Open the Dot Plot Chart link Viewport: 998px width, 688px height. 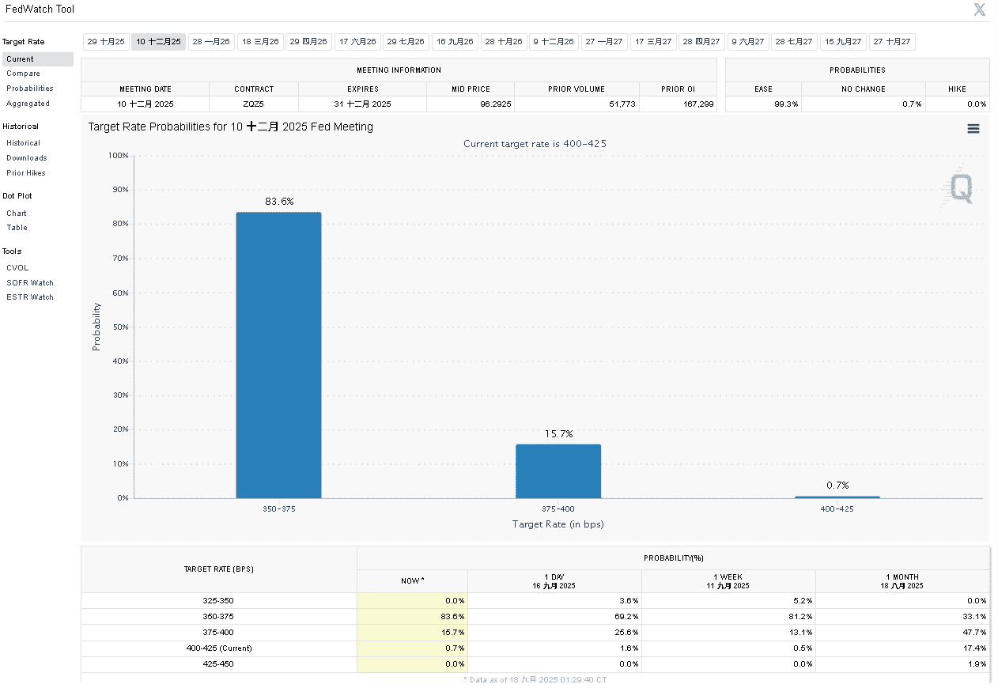pyautogui.click(x=17, y=214)
